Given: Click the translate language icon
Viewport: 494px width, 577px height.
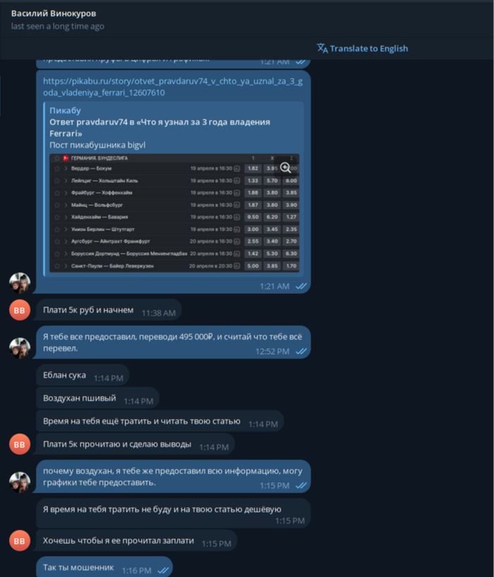Looking at the screenshot, I should [x=322, y=48].
